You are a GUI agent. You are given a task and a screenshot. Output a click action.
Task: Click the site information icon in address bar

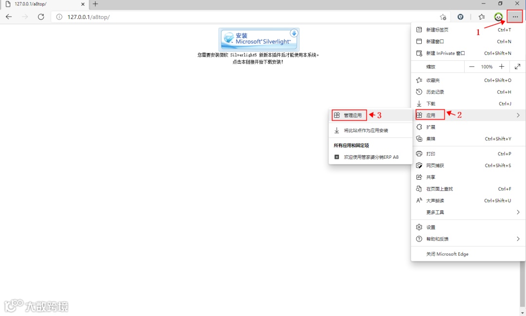point(59,17)
